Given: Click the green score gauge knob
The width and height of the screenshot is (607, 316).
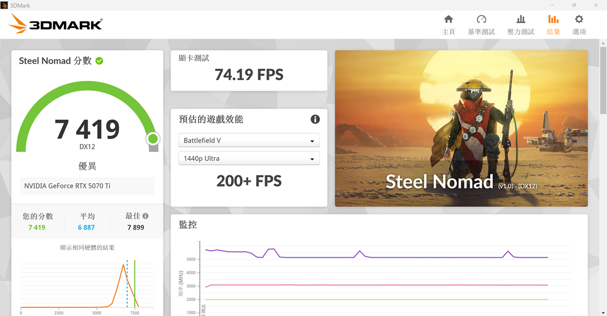Looking at the screenshot, I should tap(153, 138).
